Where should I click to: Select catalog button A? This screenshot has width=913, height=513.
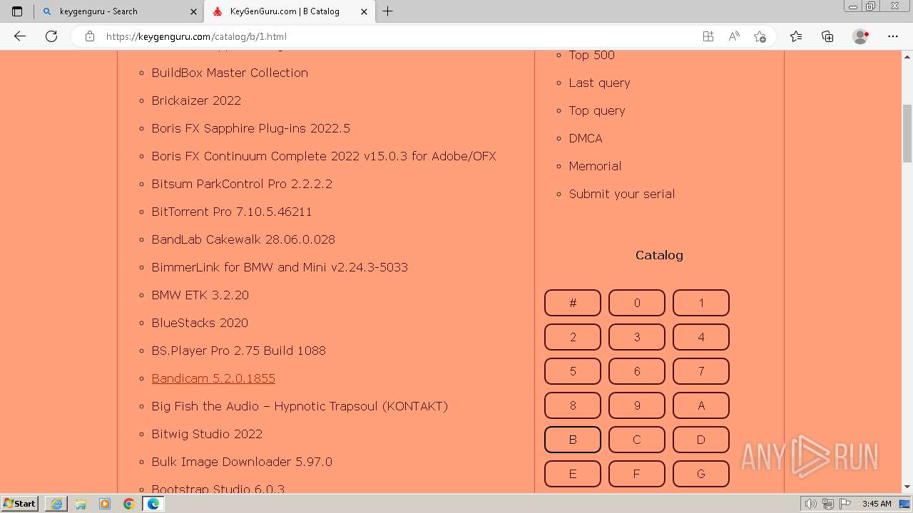[x=701, y=405]
